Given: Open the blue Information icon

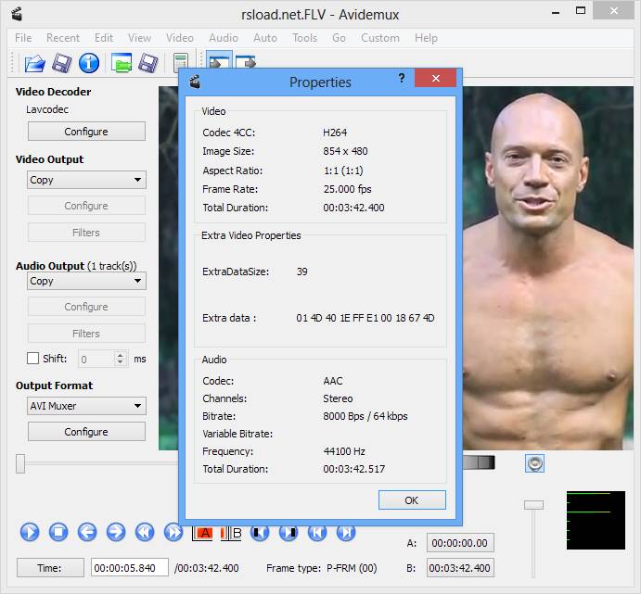Looking at the screenshot, I should pyautogui.click(x=89, y=63).
